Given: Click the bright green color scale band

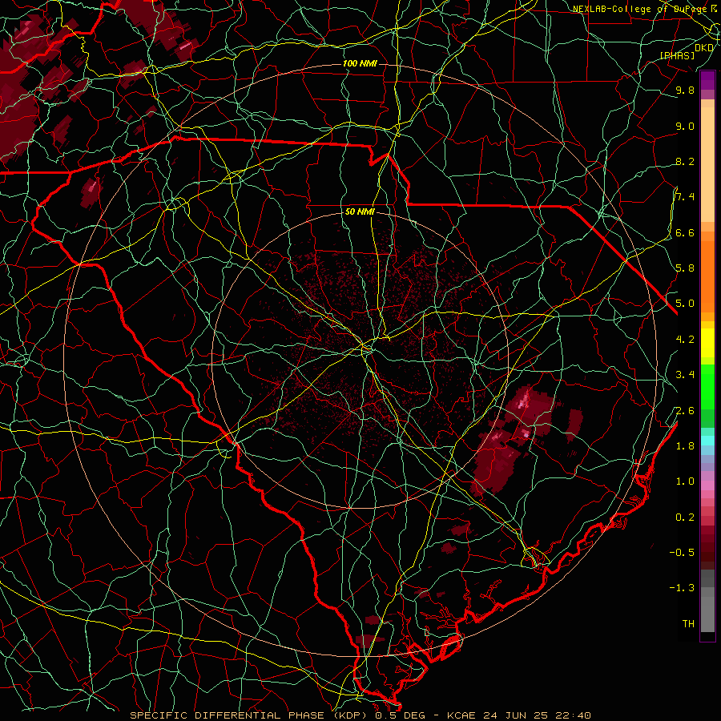Looking at the screenshot, I should [x=707, y=387].
